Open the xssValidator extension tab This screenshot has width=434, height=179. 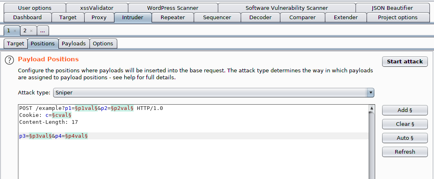(97, 8)
